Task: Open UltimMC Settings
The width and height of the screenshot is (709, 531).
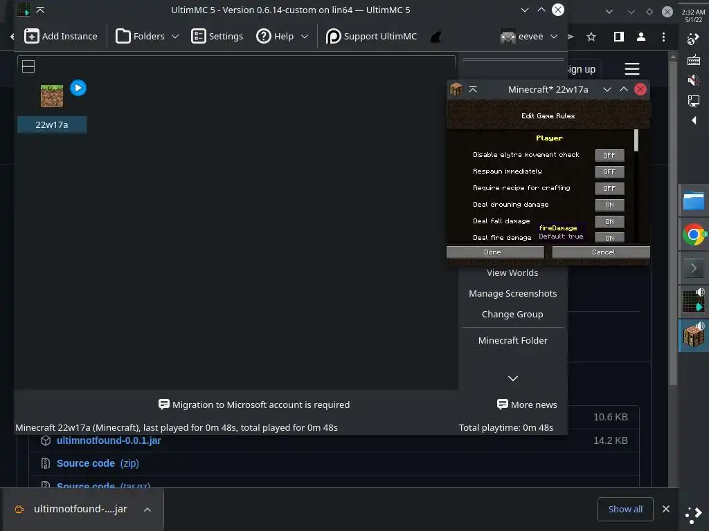Action: (217, 36)
